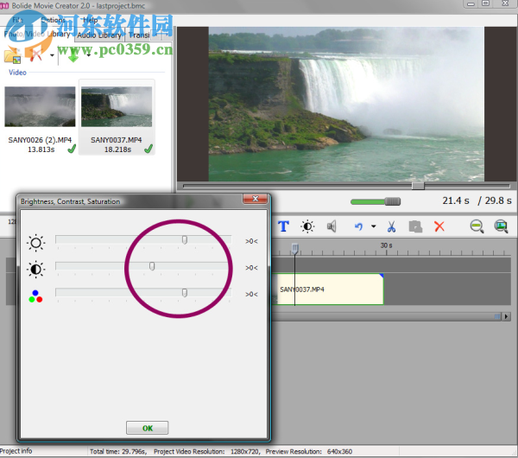Click the 30 s ruler mark
518x458 pixels.
click(x=386, y=245)
